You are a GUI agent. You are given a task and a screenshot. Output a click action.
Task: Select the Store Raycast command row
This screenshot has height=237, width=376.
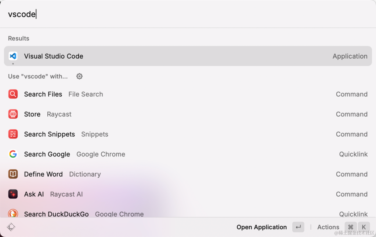point(188,114)
